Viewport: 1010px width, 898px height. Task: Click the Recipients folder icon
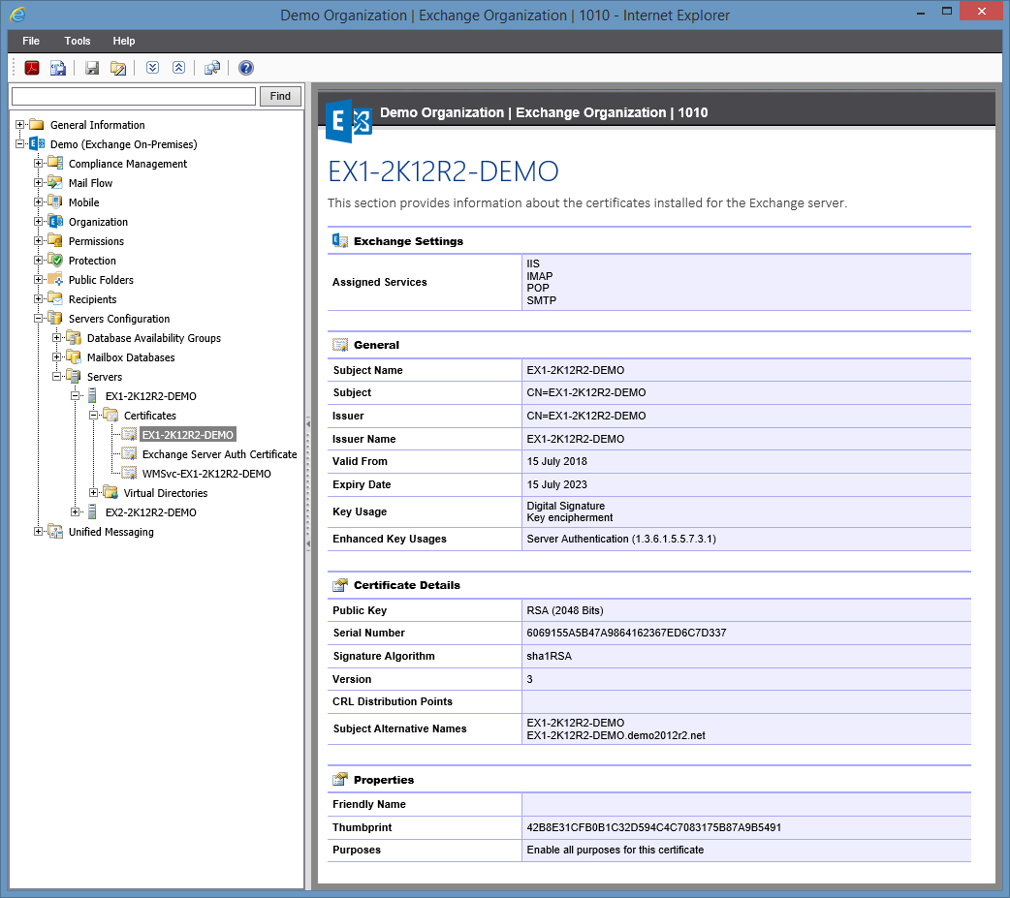pyautogui.click(x=55, y=298)
